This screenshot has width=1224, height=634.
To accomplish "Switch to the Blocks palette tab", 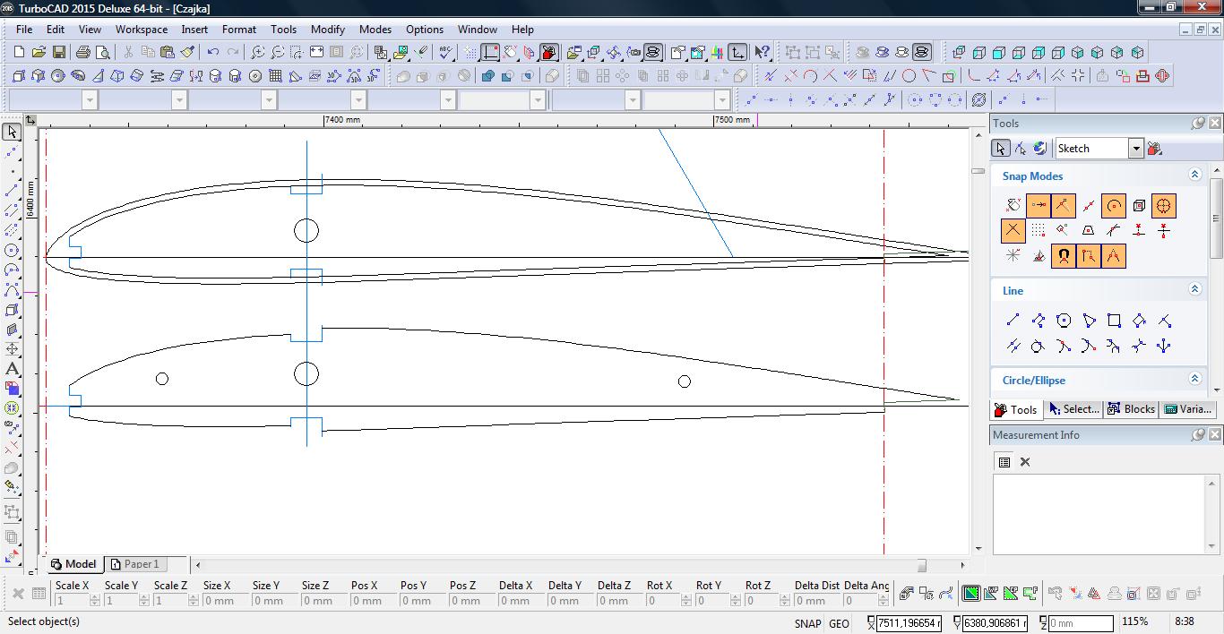I will pyautogui.click(x=1131, y=409).
